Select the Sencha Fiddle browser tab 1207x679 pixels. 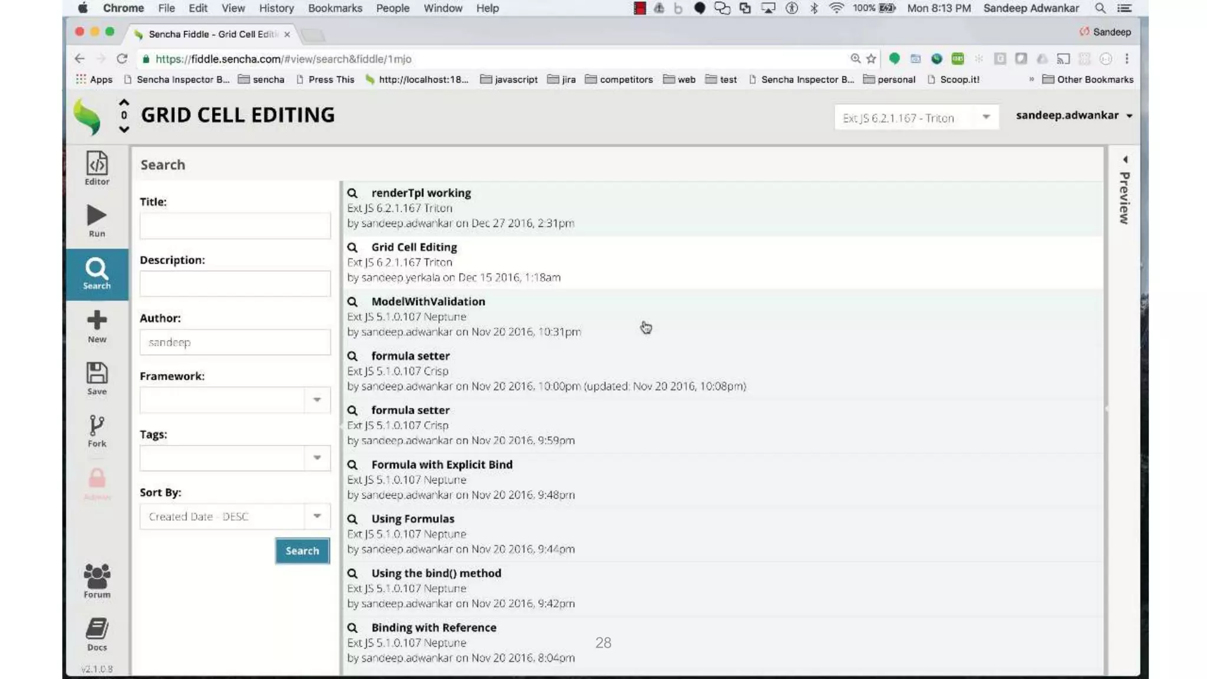[212, 34]
